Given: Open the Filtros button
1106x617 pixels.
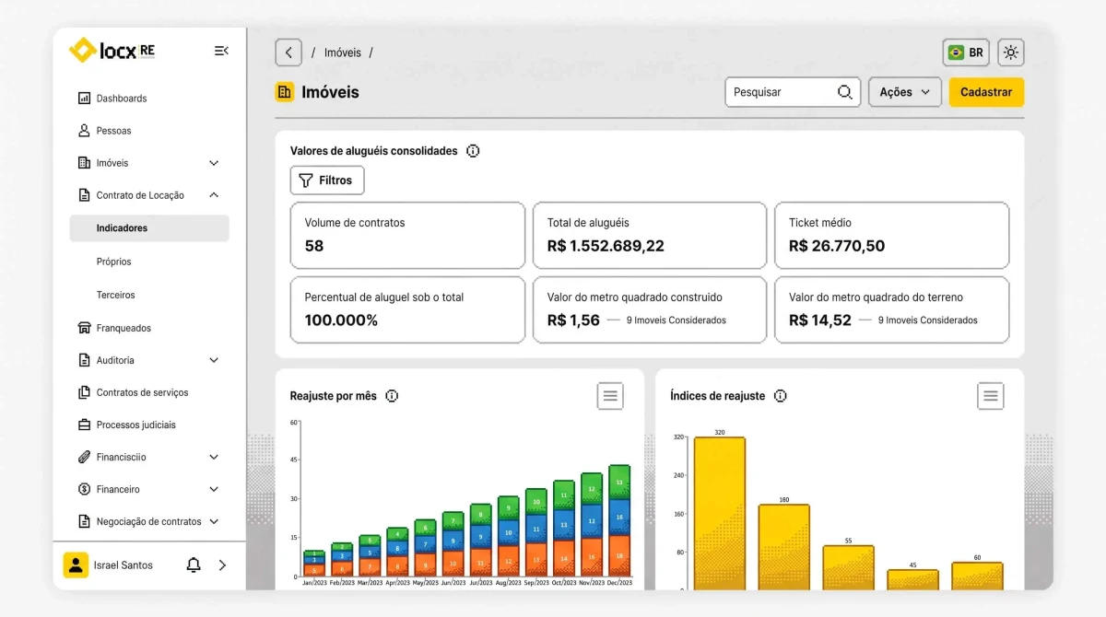Looking at the screenshot, I should 327,180.
